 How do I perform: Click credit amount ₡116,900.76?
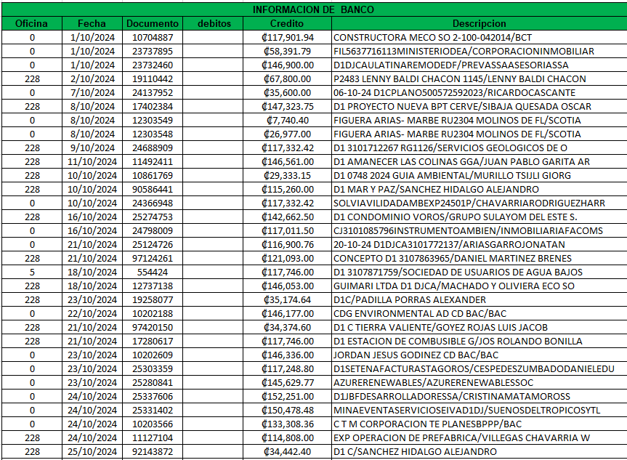click(288, 244)
